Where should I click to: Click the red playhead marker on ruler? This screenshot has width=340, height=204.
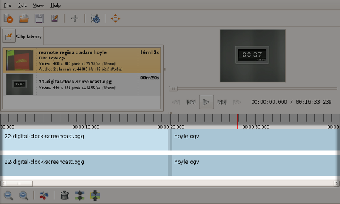tap(237, 122)
